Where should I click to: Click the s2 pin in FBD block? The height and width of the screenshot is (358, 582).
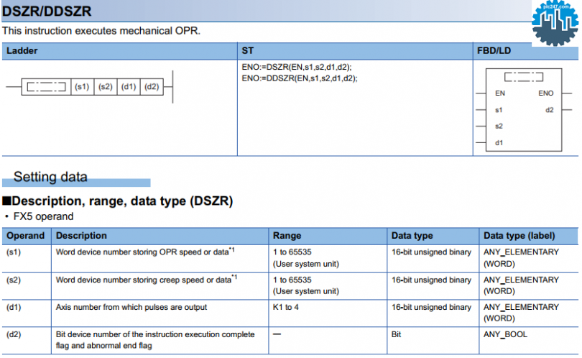point(499,127)
